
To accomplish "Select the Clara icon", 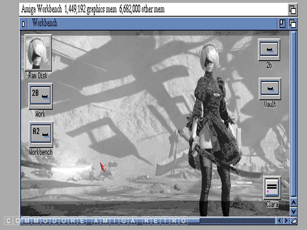I will click(272, 188).
